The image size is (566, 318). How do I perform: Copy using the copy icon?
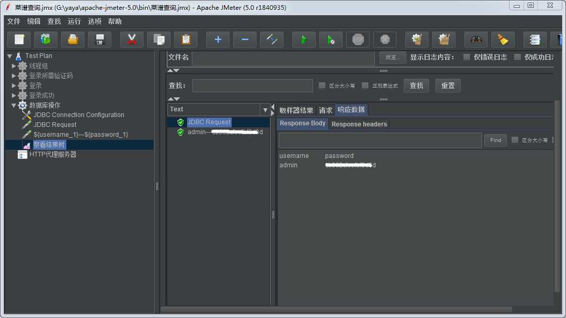[159, 39]
